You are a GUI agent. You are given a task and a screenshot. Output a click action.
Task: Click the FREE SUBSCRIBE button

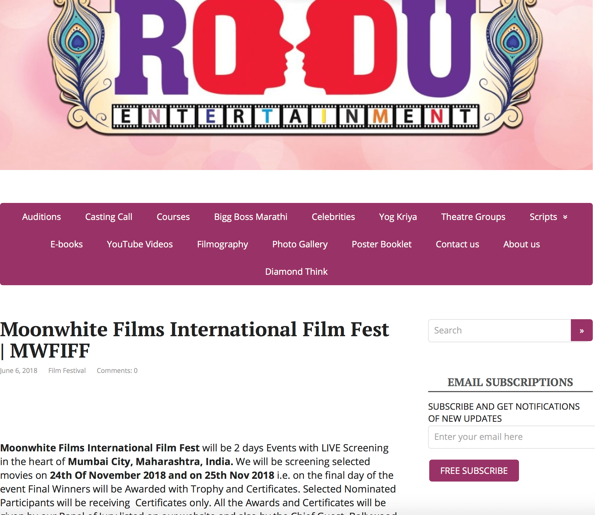click(474, 471)
